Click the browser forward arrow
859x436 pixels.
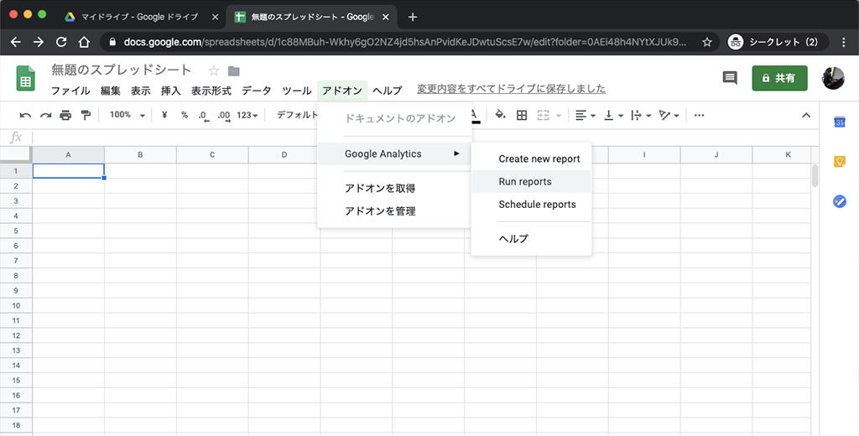coord(39,42)
